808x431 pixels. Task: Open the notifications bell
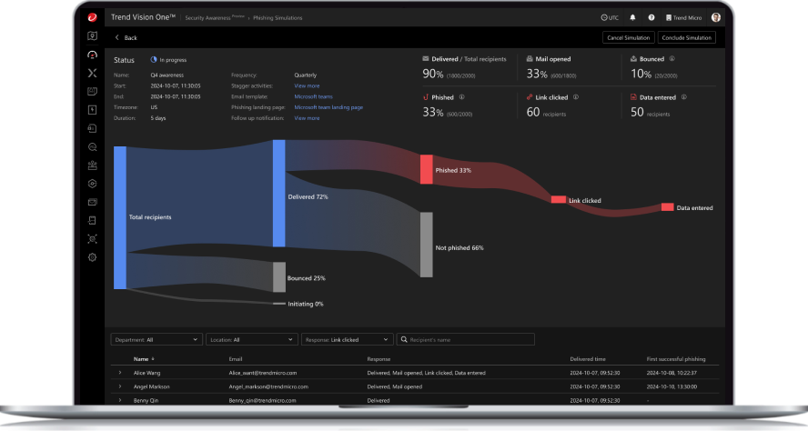[x=635, y=17]
